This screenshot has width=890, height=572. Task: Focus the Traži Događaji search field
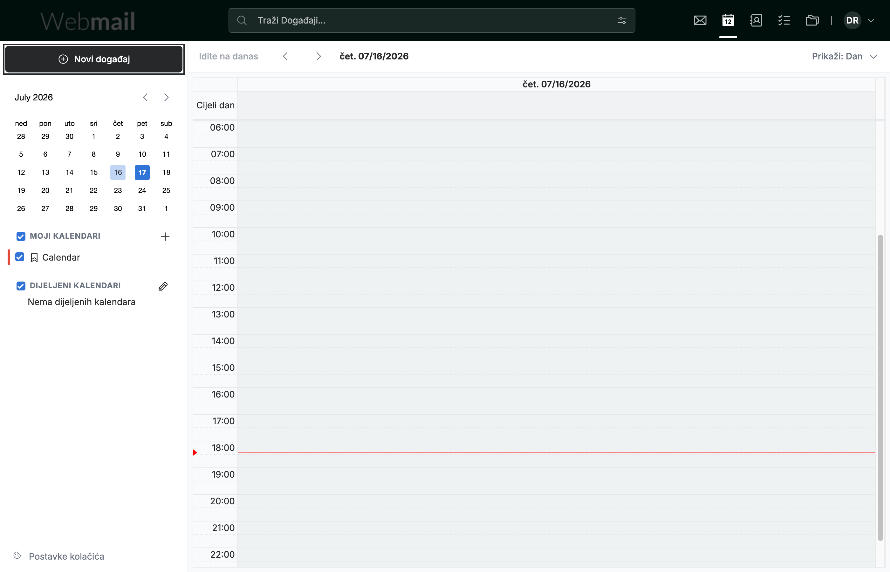pos(432,20)
